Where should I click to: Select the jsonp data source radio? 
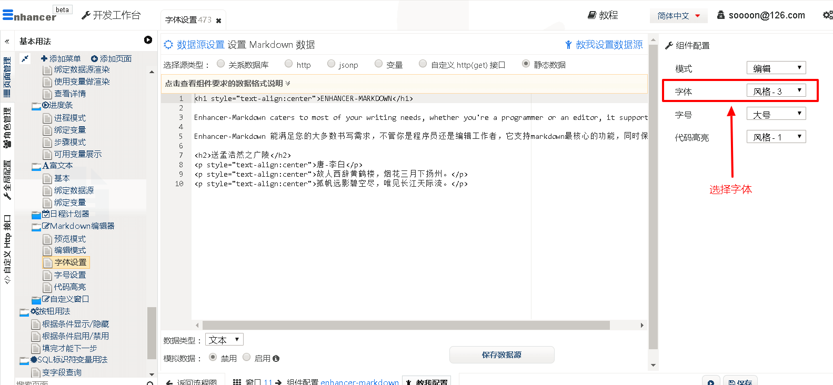[331, 64]
